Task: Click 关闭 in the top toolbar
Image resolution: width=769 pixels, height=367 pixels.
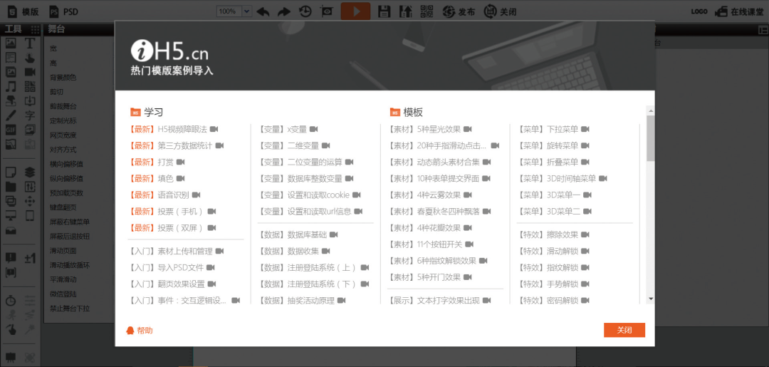Action: click(x=501, y=12)
